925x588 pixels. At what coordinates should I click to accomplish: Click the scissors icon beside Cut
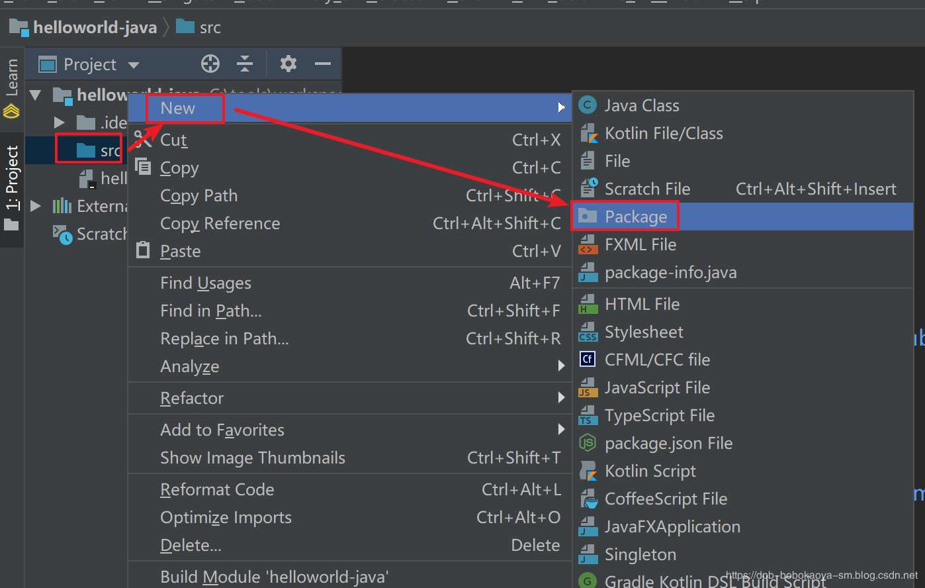(143, 139)
